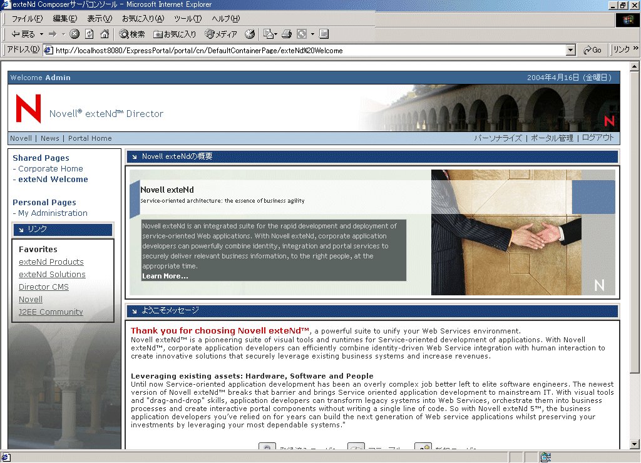Click the page scrollbar up arrow

pos(635,66)
